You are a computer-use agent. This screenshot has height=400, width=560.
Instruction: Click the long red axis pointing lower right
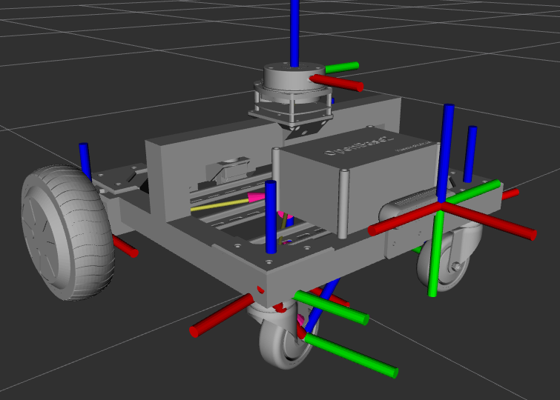(x=490, y=220)
